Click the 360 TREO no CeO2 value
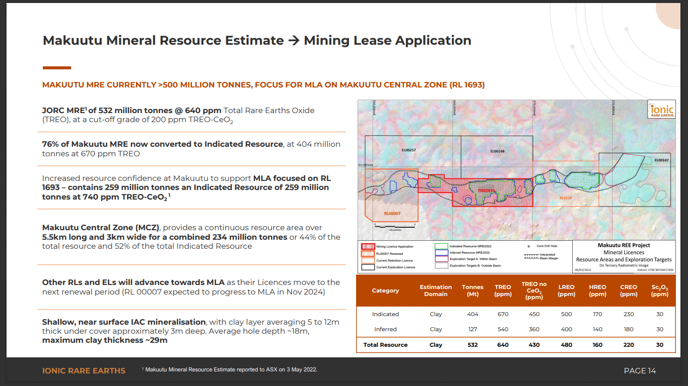688x386 pixels. 534,329
